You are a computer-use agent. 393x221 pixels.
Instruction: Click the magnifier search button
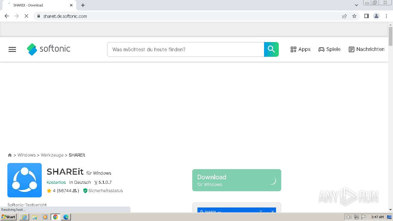coord(271,49)
